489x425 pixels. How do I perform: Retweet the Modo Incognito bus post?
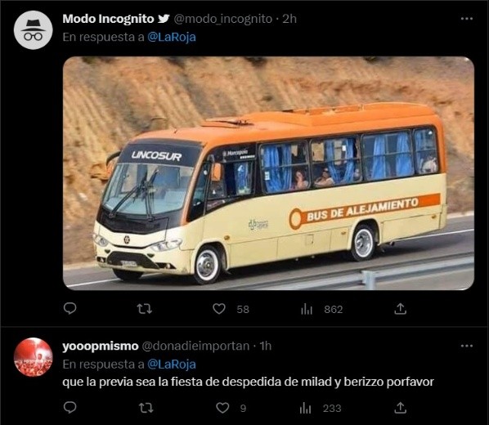coord(145,309)
